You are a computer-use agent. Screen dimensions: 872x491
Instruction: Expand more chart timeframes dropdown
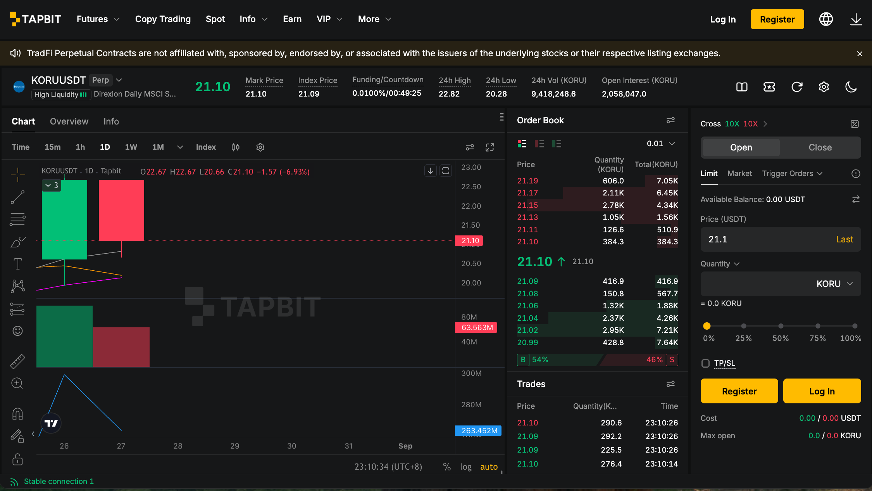point(180,147)
